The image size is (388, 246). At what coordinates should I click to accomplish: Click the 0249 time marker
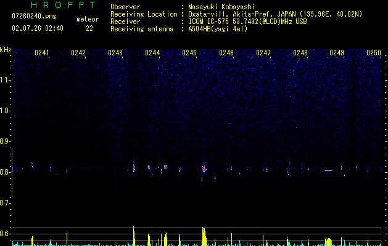click(337, 52)
